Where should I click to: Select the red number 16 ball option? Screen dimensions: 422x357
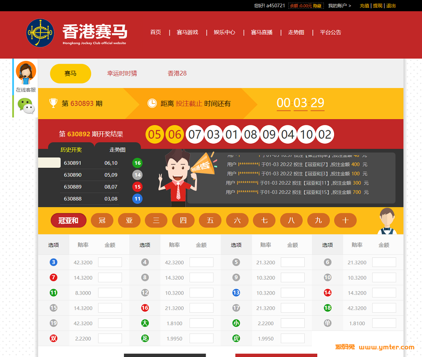145,308
